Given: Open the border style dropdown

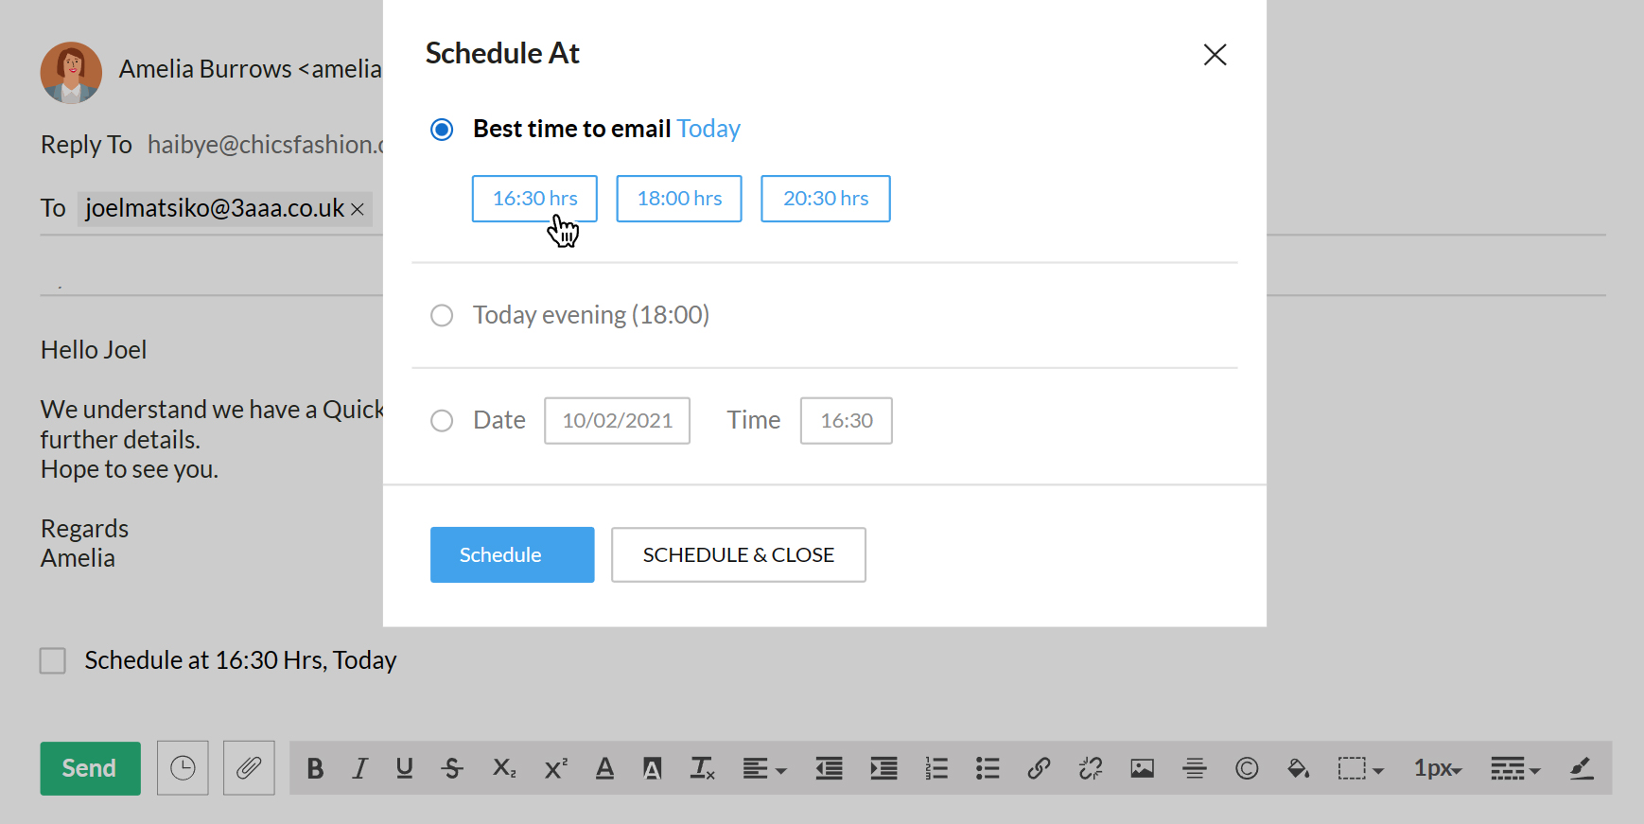Looking at the screenshot, I should tap(1361, 768).
